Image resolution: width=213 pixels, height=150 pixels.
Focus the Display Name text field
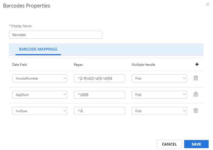click(x=55, y=35)
